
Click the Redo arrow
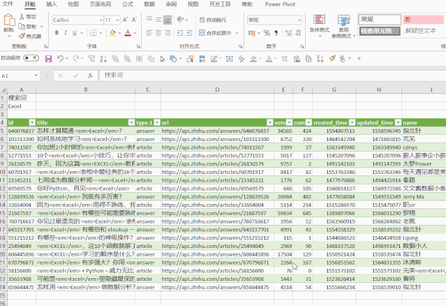[x=75, y=59]
